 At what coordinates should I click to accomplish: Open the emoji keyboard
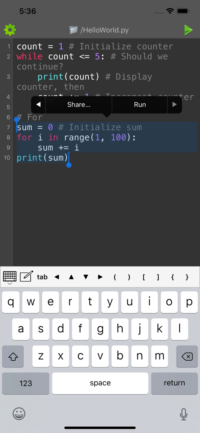pos(19,414)
